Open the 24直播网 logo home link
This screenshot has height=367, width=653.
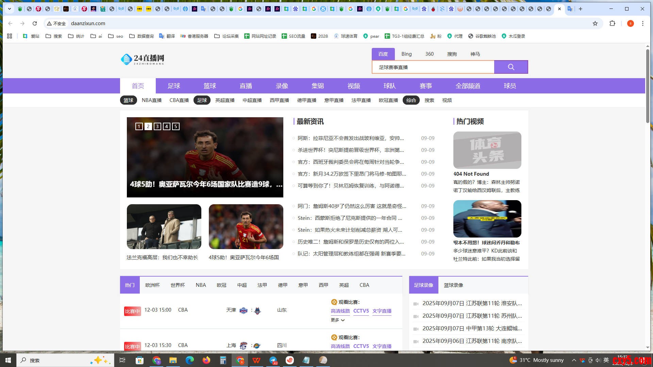143,59
